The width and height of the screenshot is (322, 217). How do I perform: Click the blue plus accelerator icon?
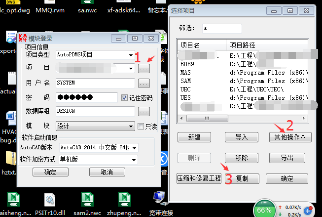[x=309, y=211]
